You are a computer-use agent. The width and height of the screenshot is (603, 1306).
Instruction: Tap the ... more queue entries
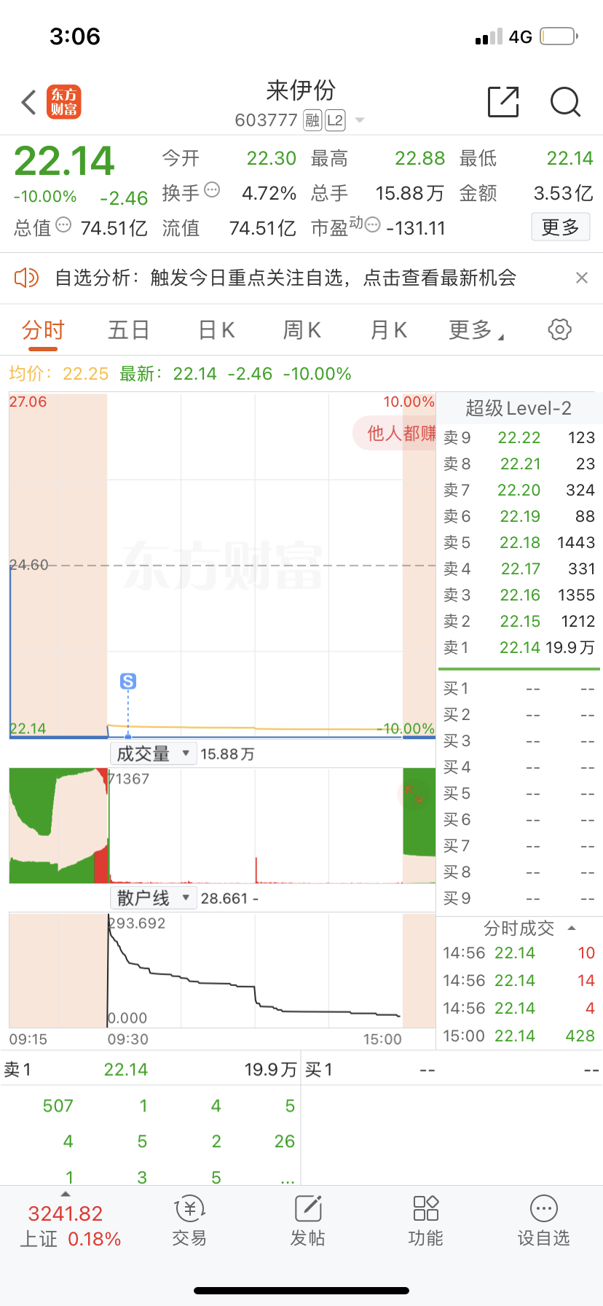[288, 1178]
